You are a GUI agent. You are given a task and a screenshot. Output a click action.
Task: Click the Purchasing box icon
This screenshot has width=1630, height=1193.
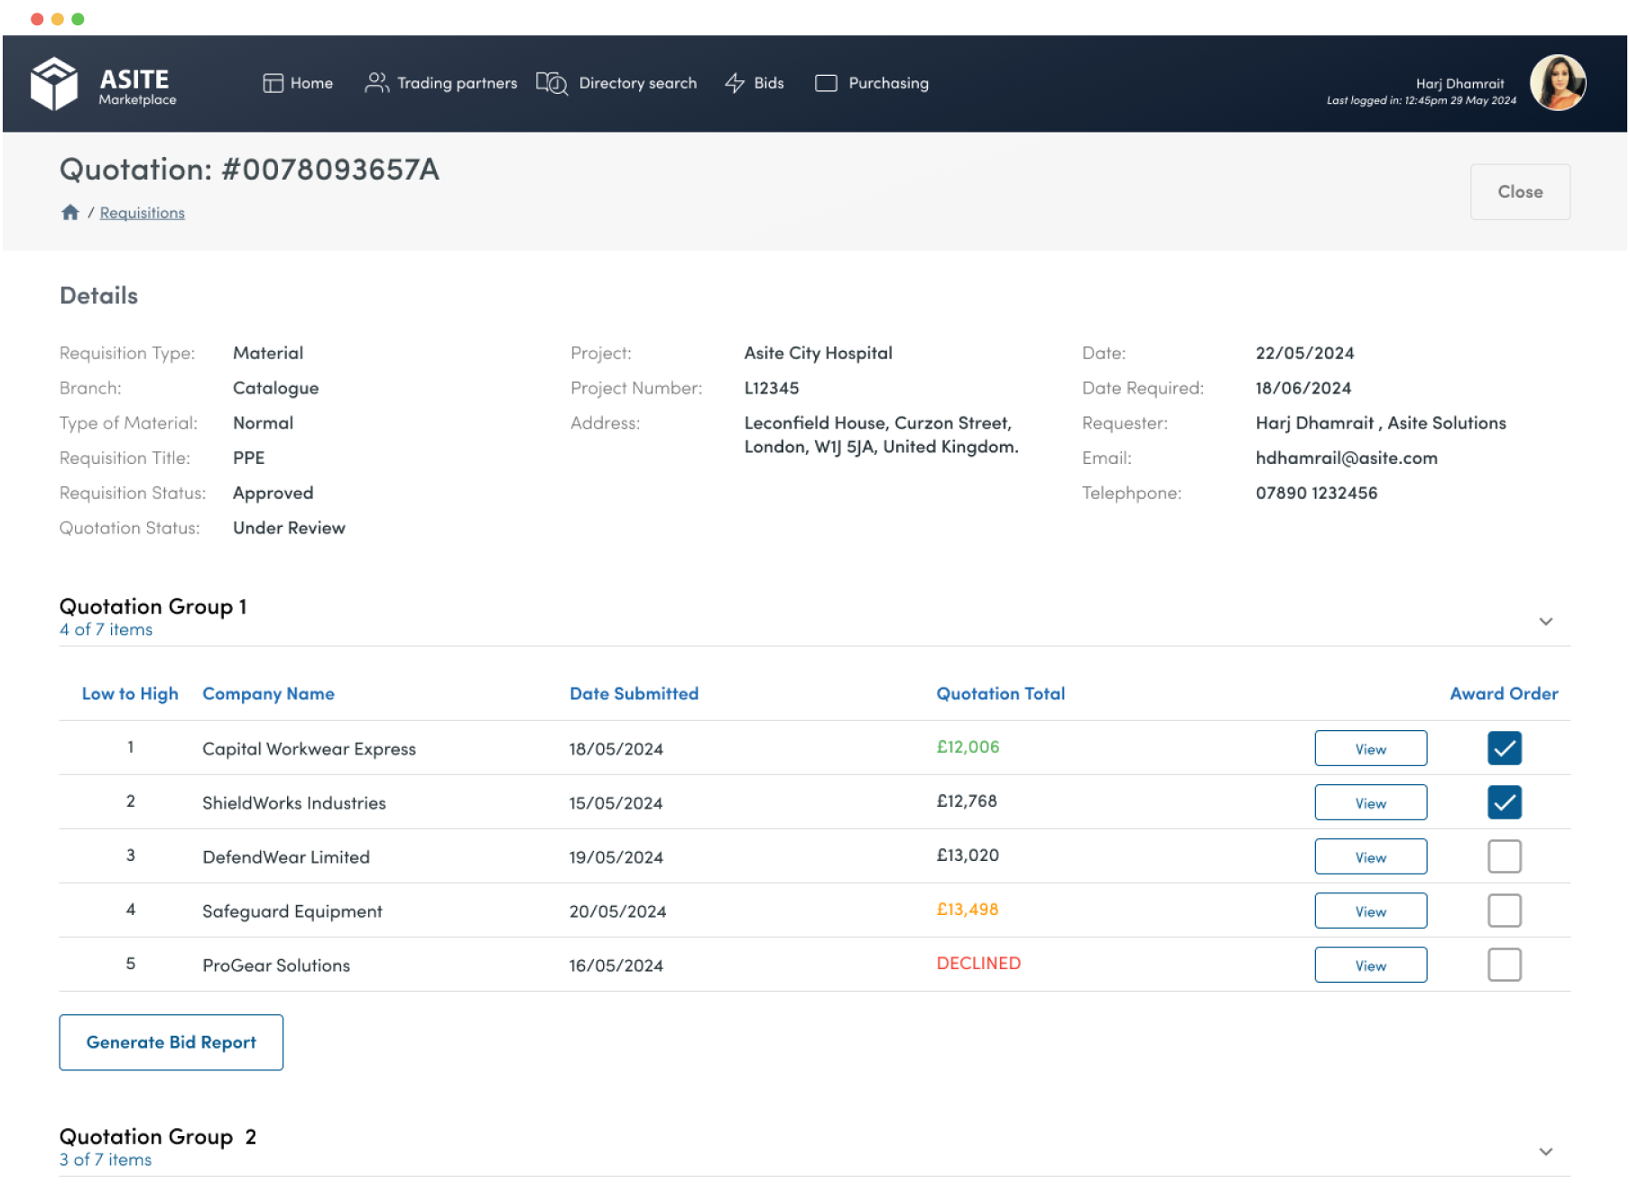(x=826, y=83)
